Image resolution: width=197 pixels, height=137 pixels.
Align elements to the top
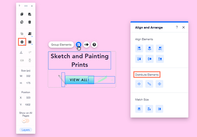point(139,59)
